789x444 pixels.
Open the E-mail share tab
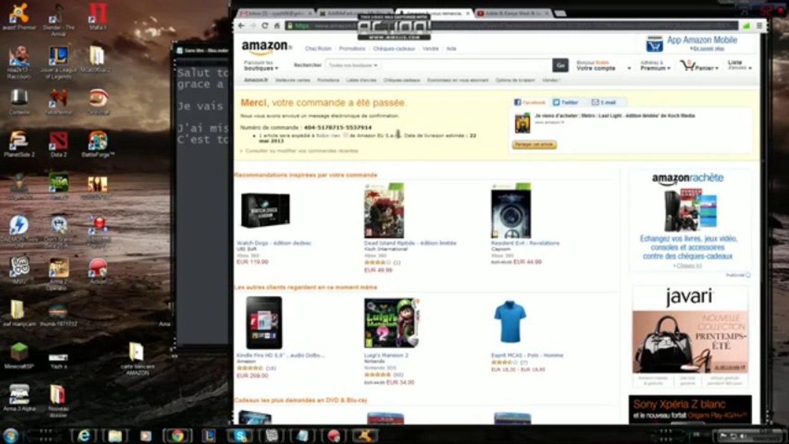pyautogui.click(x=605, y=102)
